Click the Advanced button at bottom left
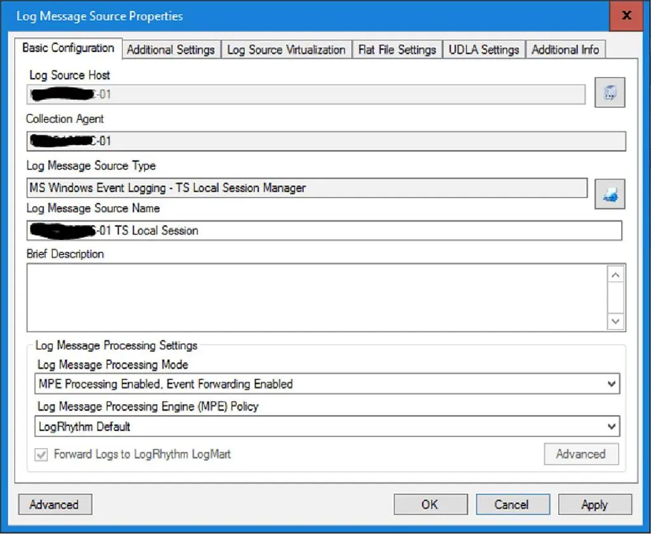Image resolution: width=651 pixels, height=534 pixels. [55, 504]
